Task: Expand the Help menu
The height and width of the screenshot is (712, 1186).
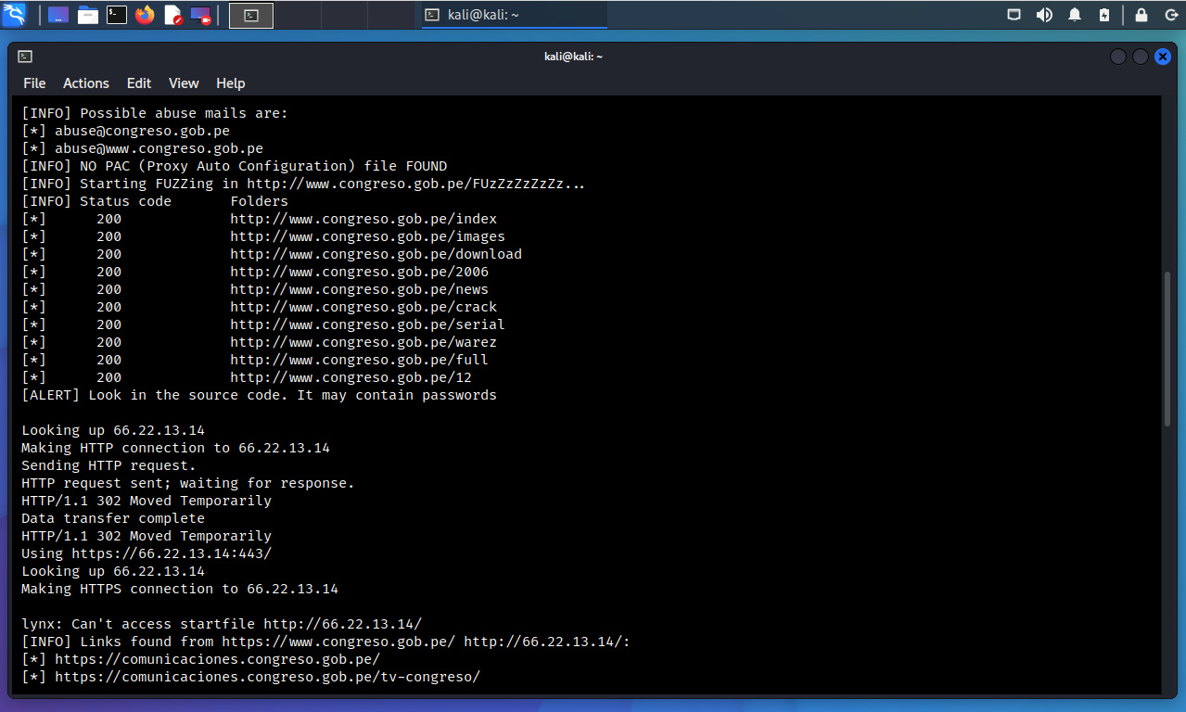Action: pyautogui.click(x=230, y=83)
